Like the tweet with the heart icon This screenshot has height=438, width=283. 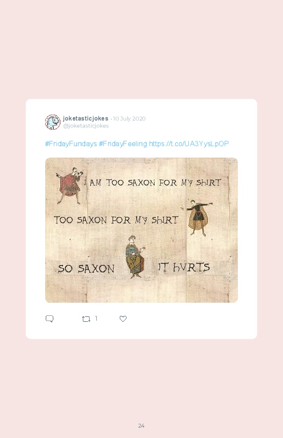pos(123,319)
